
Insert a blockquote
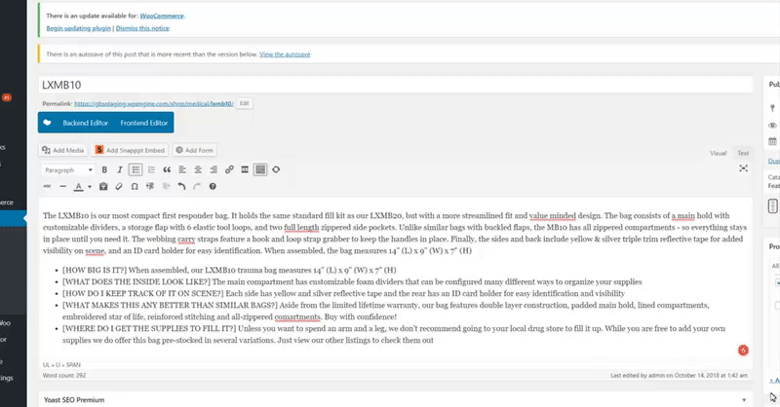[167, 170]
